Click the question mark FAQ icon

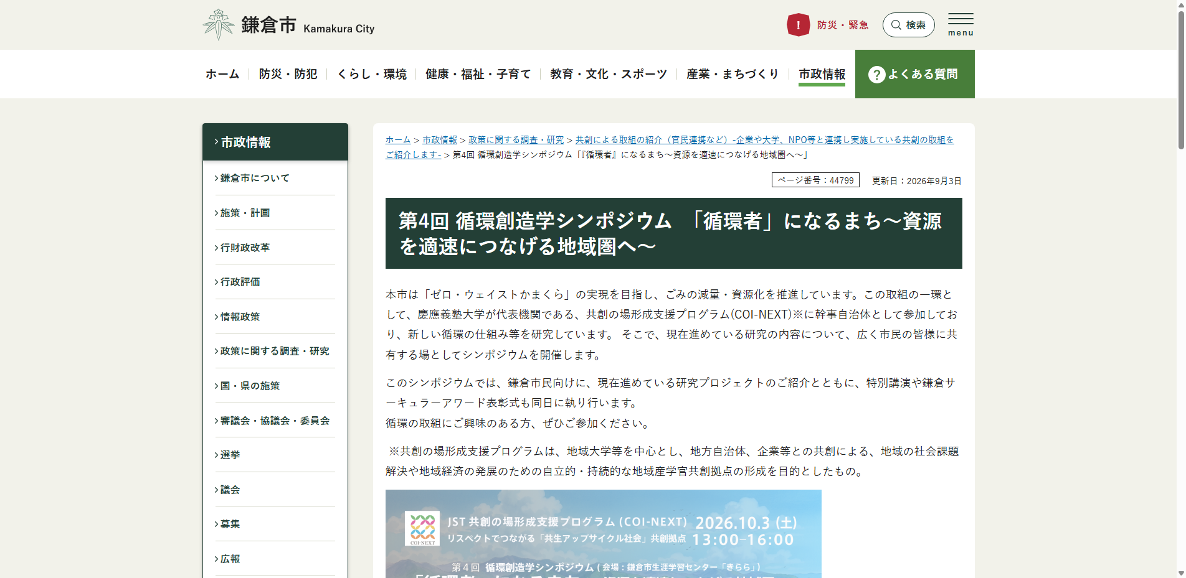[876, 75]
